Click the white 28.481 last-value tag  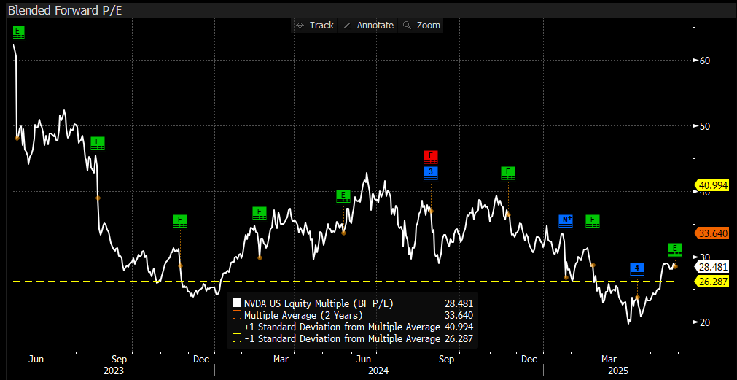713,267
